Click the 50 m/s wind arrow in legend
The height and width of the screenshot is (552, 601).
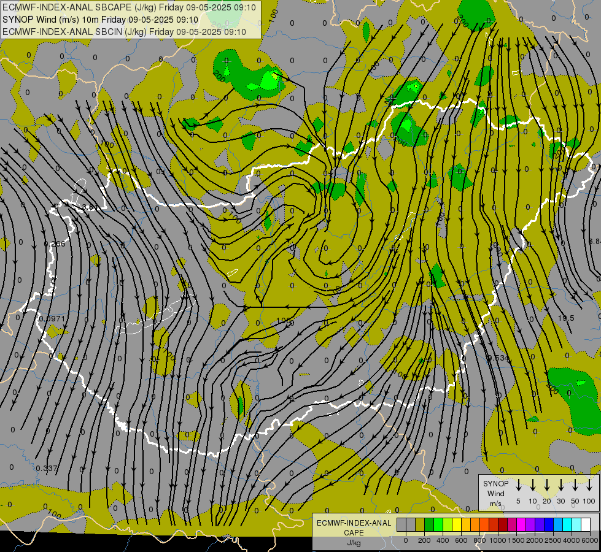point(575,485)
